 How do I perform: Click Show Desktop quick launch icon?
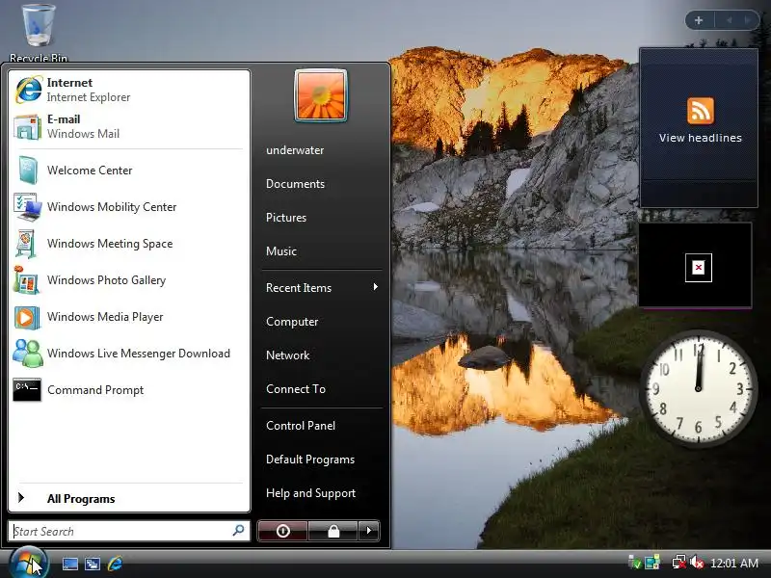click(x=69, y=564)
